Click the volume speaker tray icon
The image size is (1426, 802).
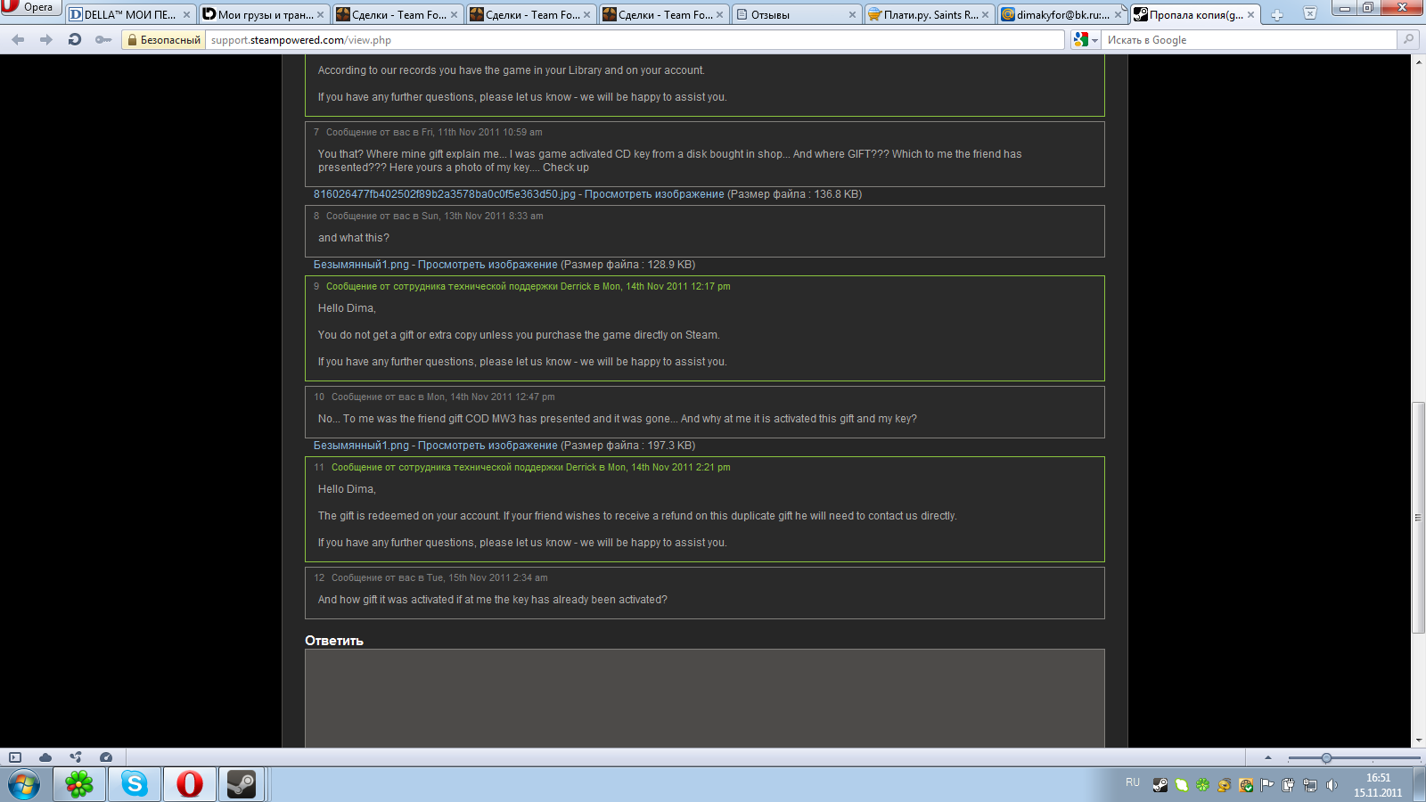pyautogui.click(x=1332, y=785)
